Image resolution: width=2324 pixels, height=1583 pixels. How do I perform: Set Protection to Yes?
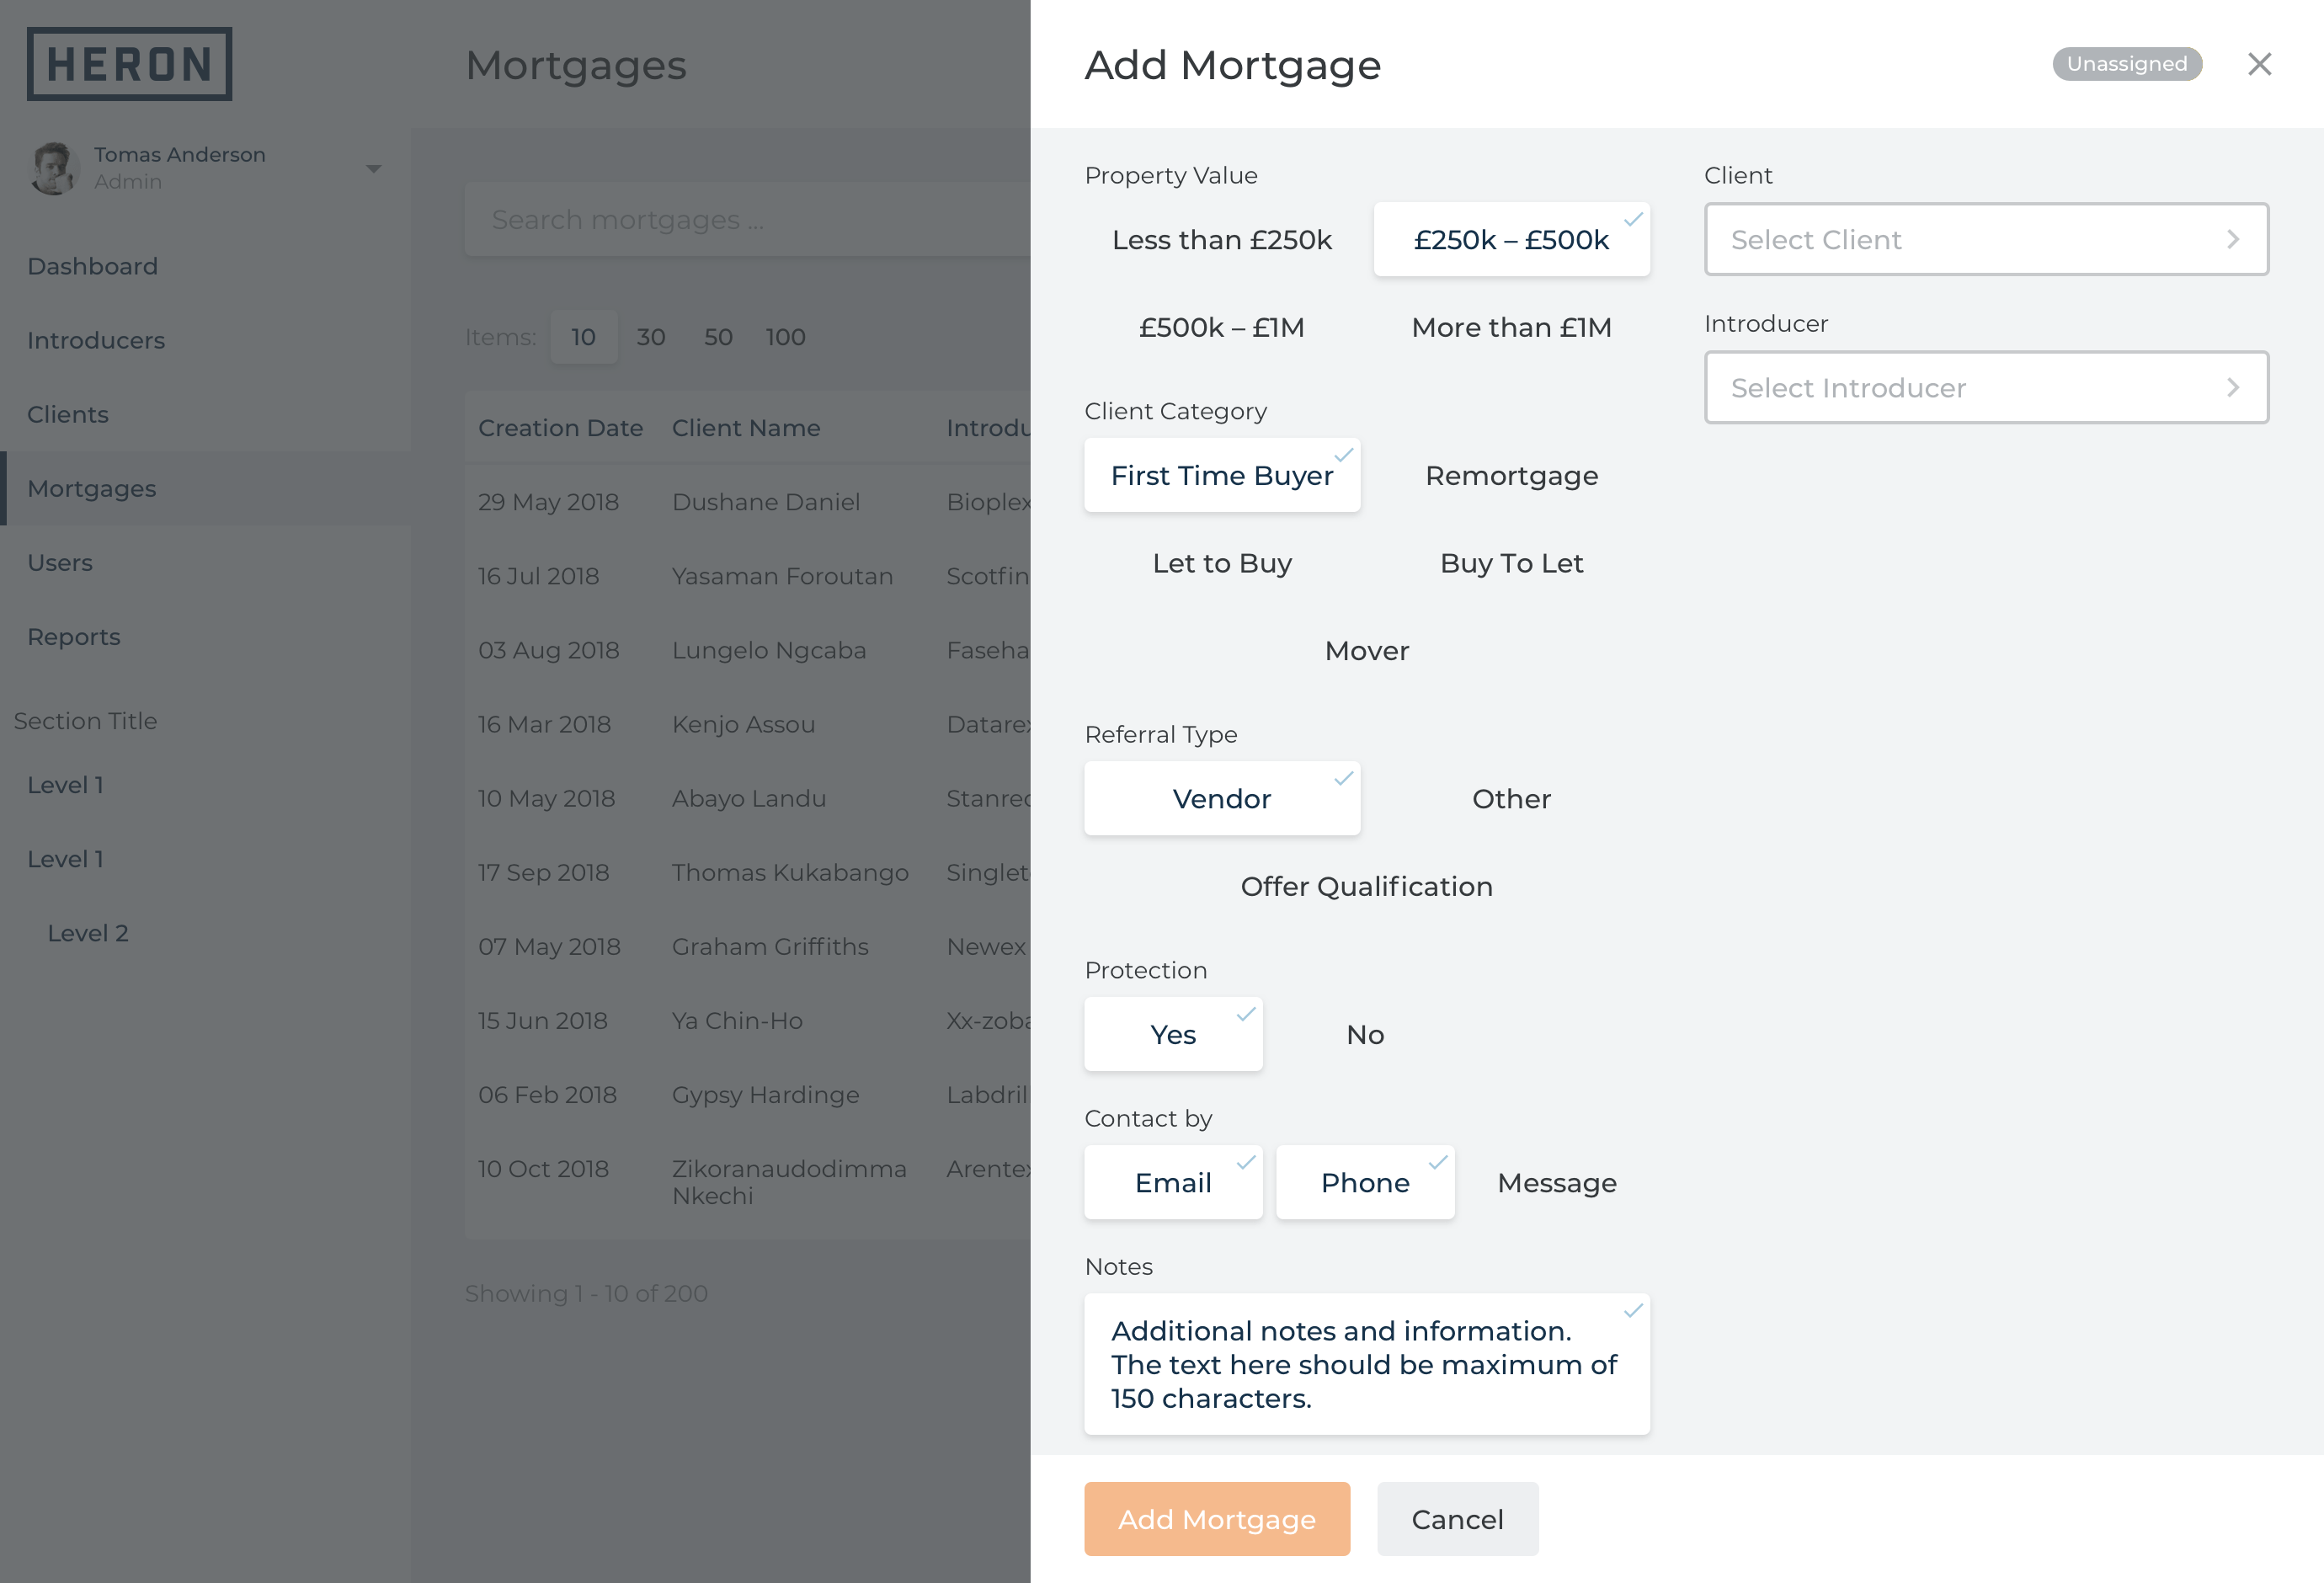point(1173,1034)
